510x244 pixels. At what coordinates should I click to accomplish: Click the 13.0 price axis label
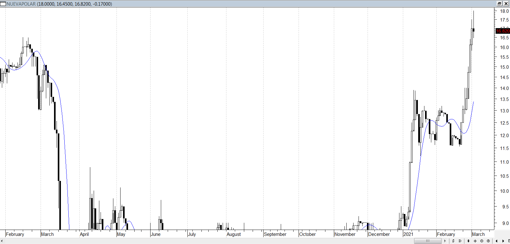point(504,111)
